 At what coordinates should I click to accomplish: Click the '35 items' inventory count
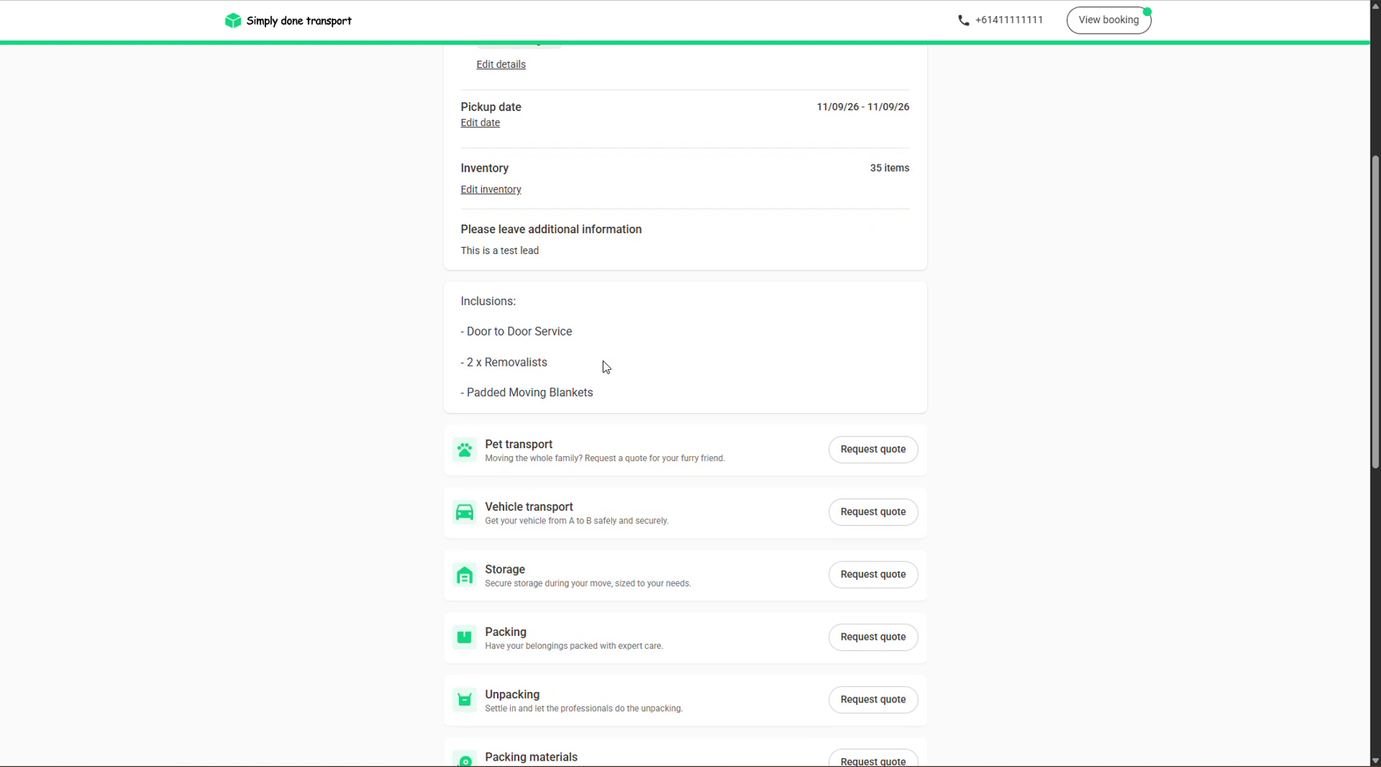click(889, 169)
